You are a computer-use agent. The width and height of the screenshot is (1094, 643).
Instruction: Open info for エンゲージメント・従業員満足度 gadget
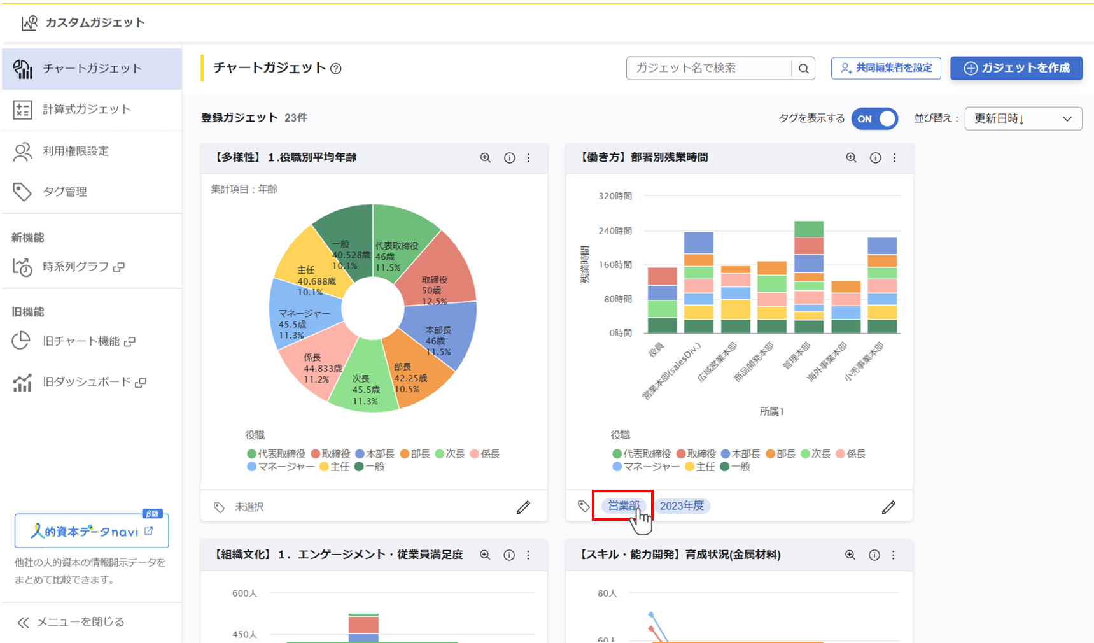click(x=509, y=555)
